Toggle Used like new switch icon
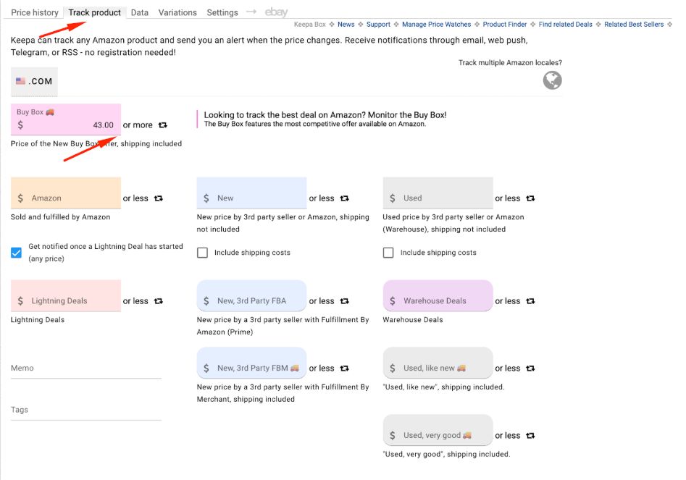Screen dimensions: 686x480 pyautogui.click(x=530, y=369)
